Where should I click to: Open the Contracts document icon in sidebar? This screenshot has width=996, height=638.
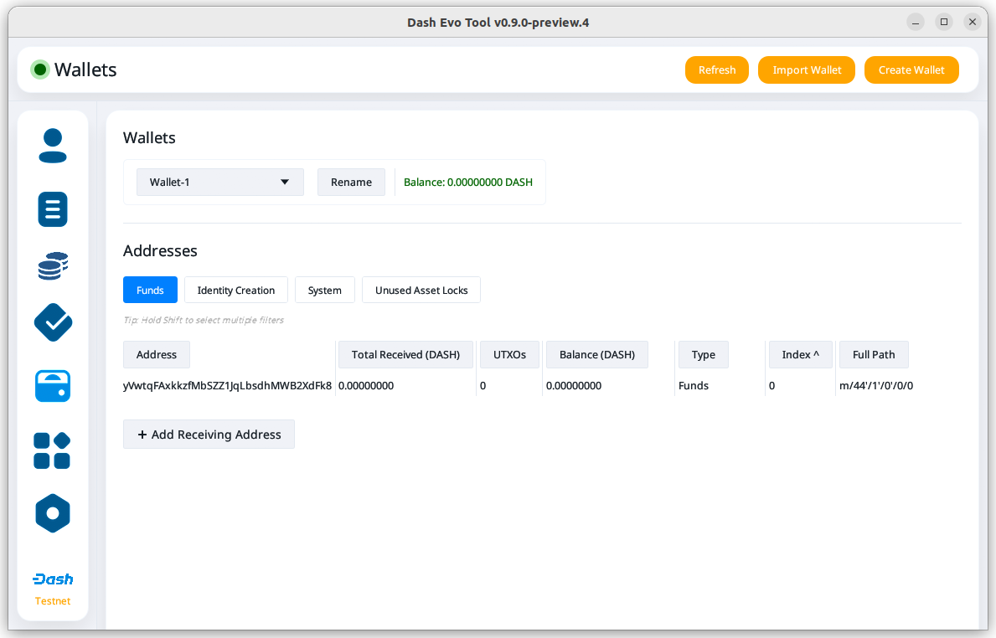(53, 209)
